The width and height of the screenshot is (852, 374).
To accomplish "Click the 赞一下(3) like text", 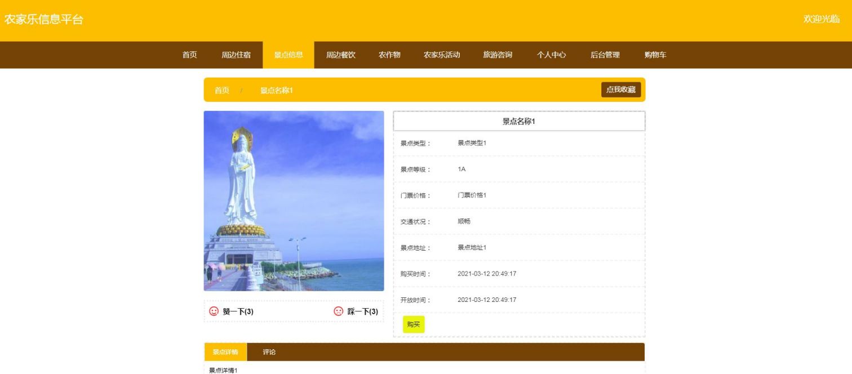I will (238, 311).
